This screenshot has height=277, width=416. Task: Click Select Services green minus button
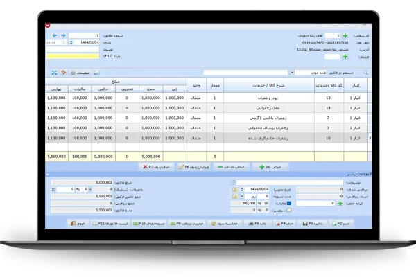point(231,167)
